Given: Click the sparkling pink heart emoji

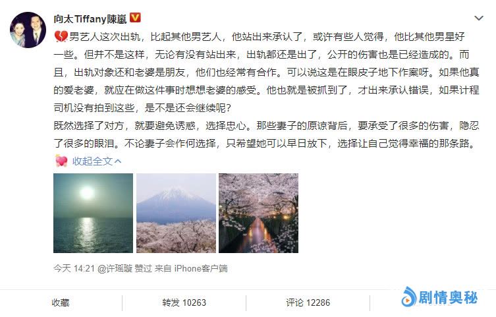Looking at the screenshot, I should [x=61, y=161].
